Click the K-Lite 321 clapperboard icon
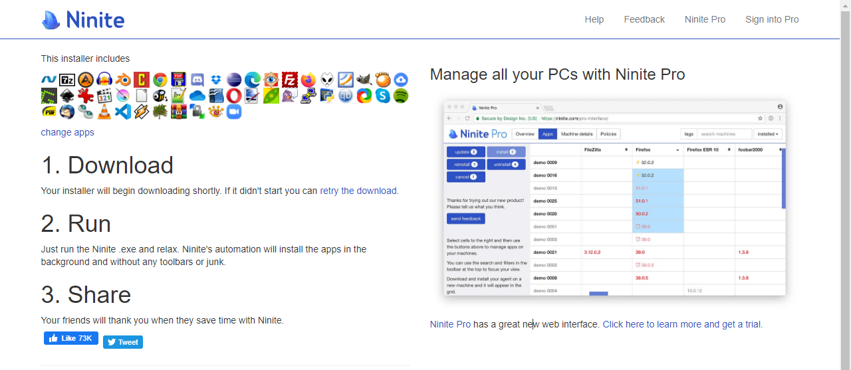 (x=105, y=96)
